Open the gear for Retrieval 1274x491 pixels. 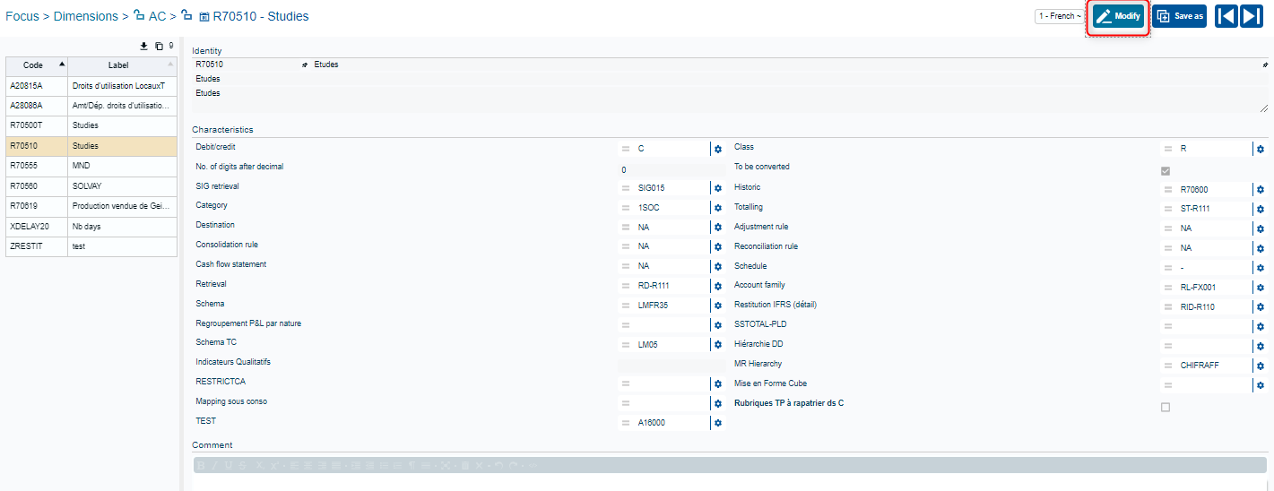coord(717,286)
